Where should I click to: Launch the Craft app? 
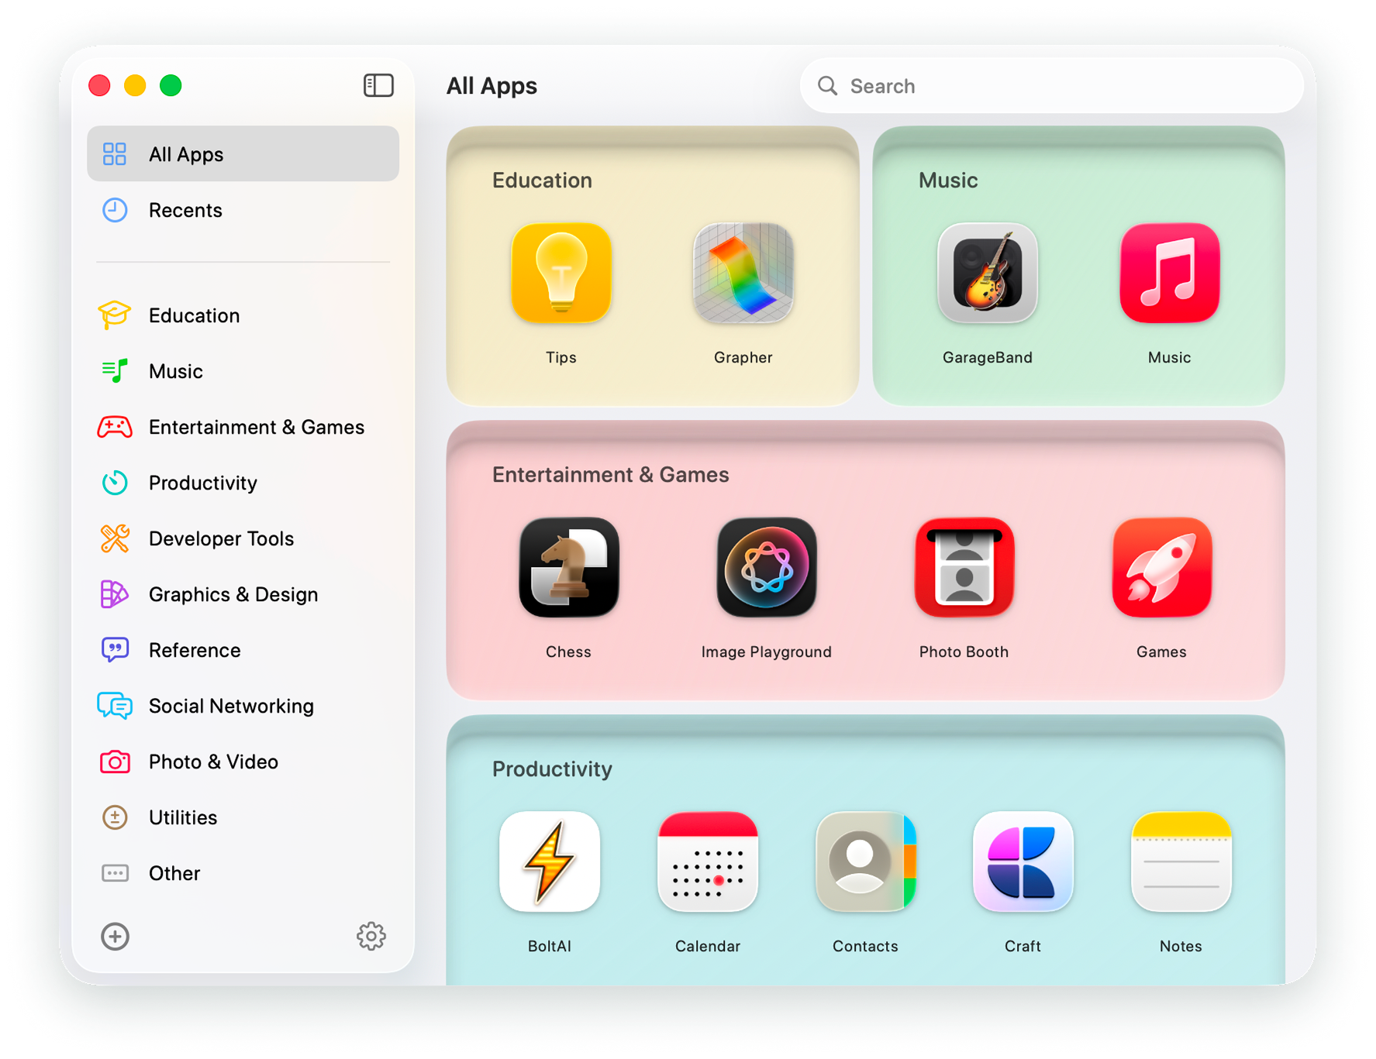pos(1023,862)
